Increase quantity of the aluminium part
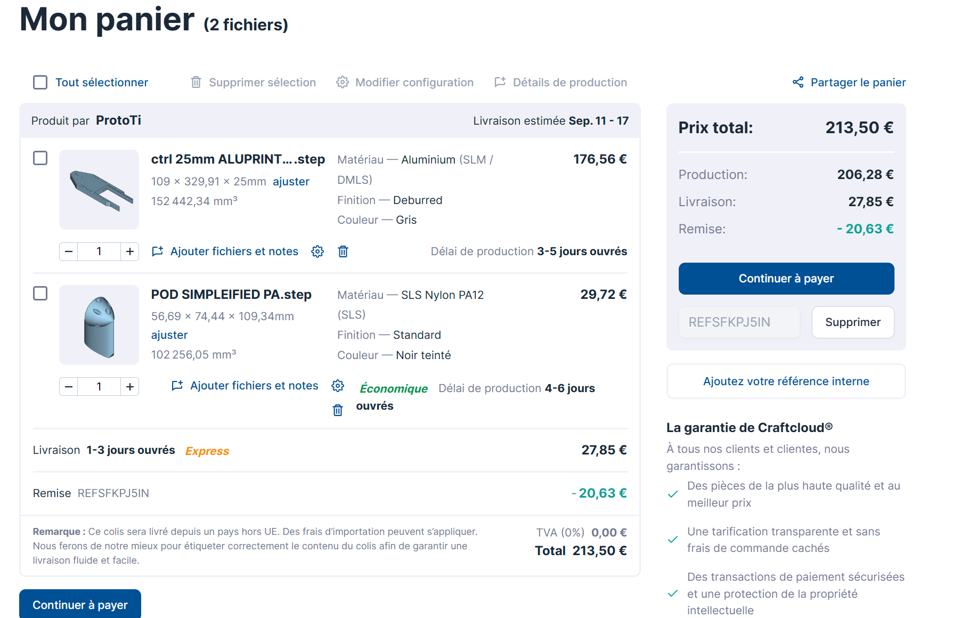 pos(129,251)
